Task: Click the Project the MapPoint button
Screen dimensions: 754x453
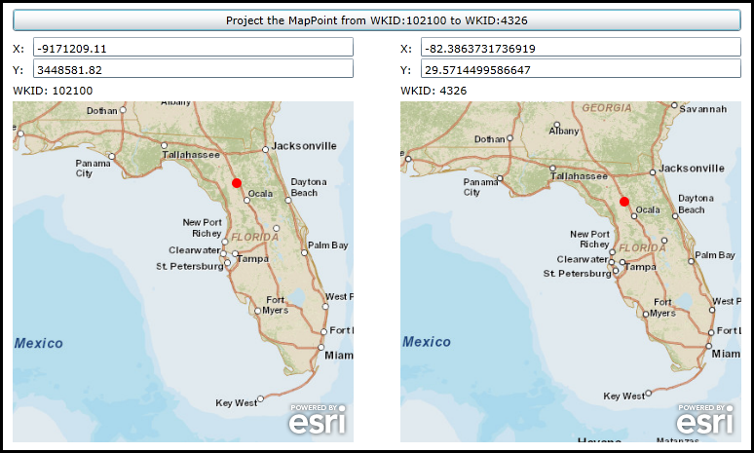Action: pyautogui.click(x=378, y=20)
